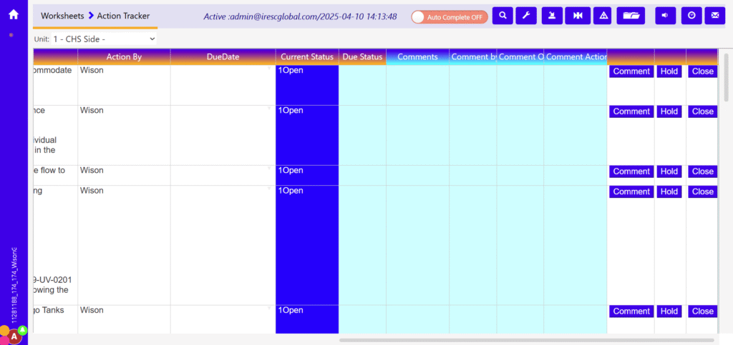Screen dimensions: 733x345
Task: Click the horizontal scrollbar at the bottom
Action: tap(526, 340)
